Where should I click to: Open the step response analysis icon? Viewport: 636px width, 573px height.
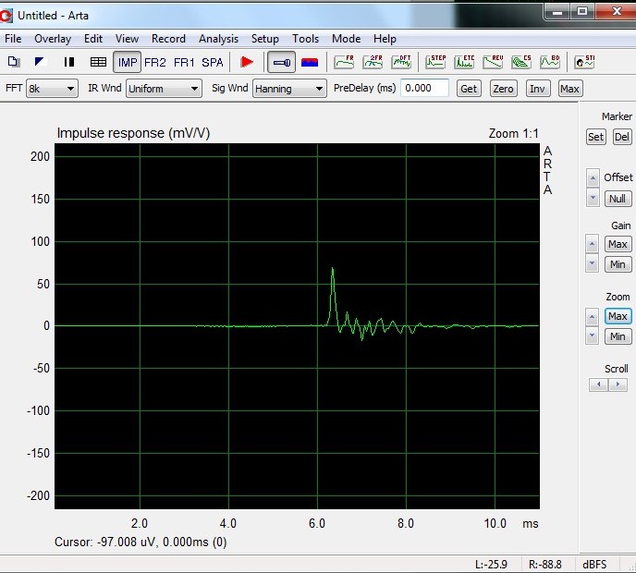pos(434,62)
